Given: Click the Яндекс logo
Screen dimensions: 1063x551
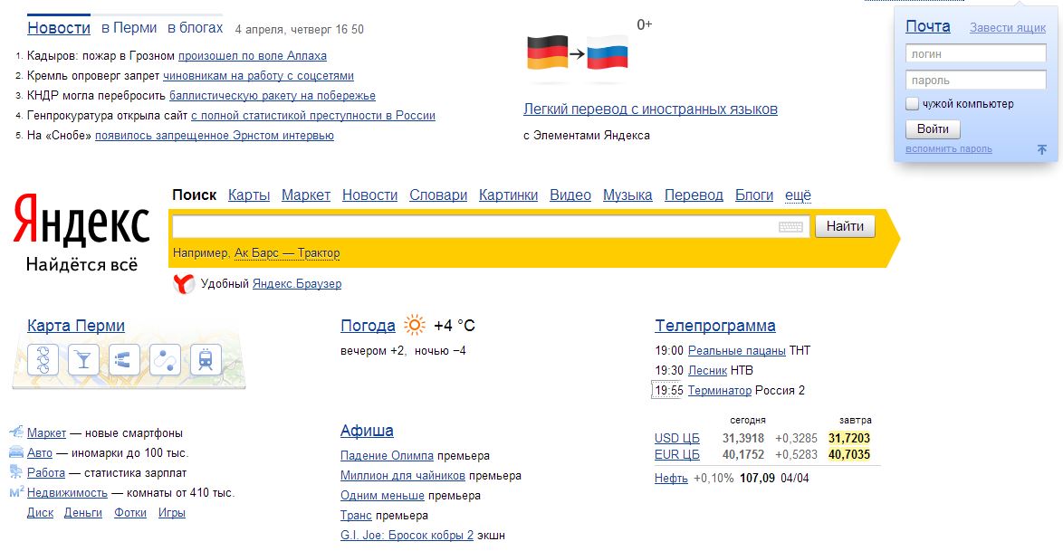Looking at the screenshot, I should pyautogui.click(x=81, y=219).
